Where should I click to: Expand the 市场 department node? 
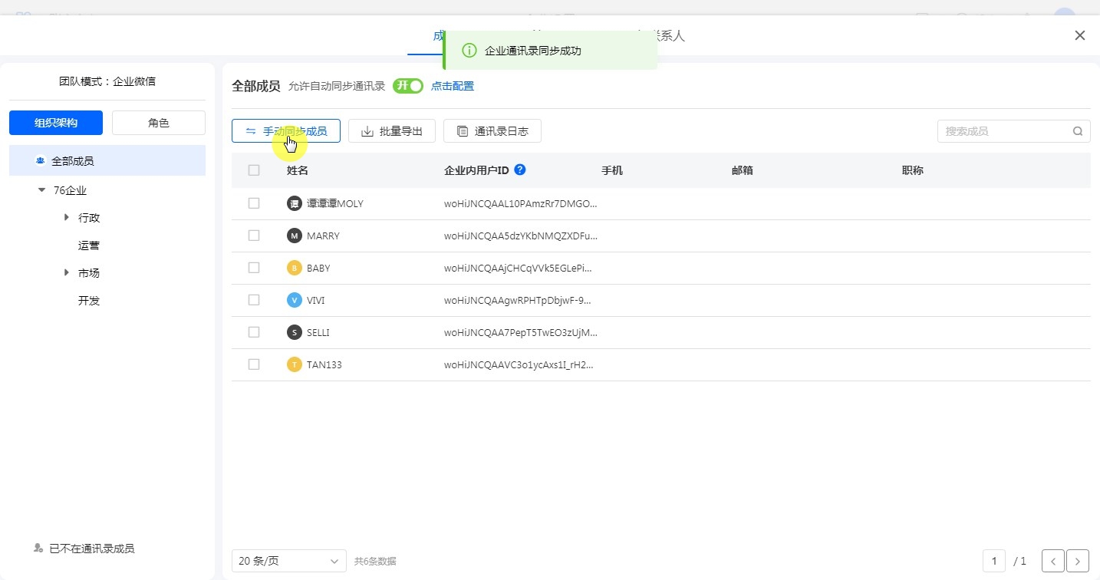pos(67,273)
